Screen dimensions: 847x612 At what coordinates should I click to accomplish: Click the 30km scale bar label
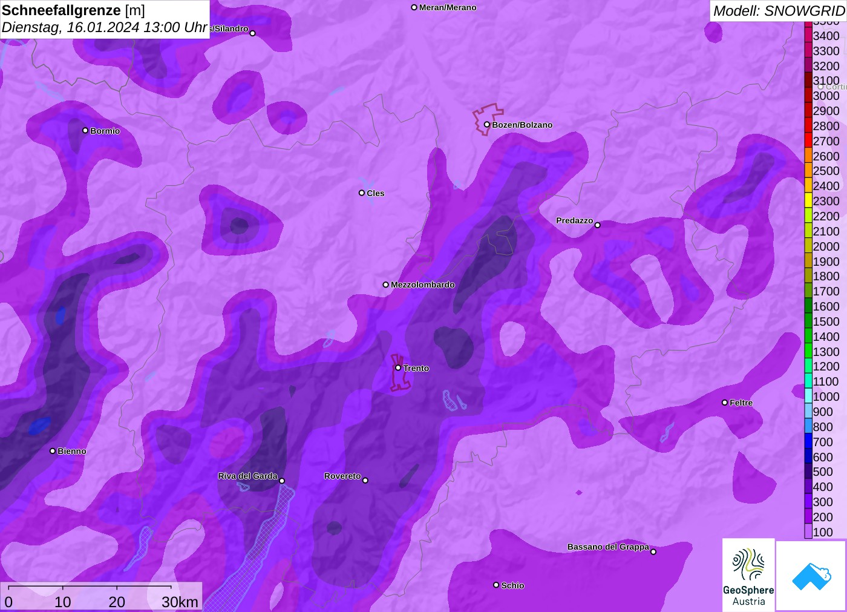[x=180, y=602]
